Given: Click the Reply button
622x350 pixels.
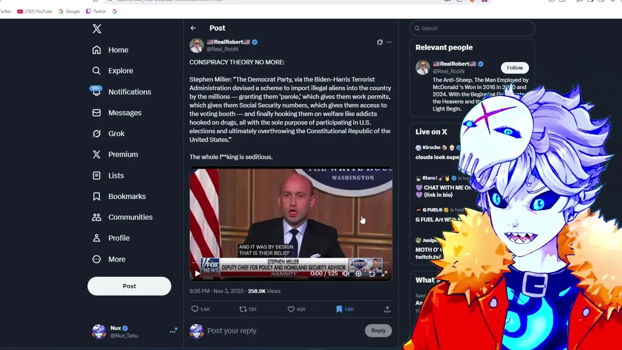Looking at the screenshot, I should (378, 331).
